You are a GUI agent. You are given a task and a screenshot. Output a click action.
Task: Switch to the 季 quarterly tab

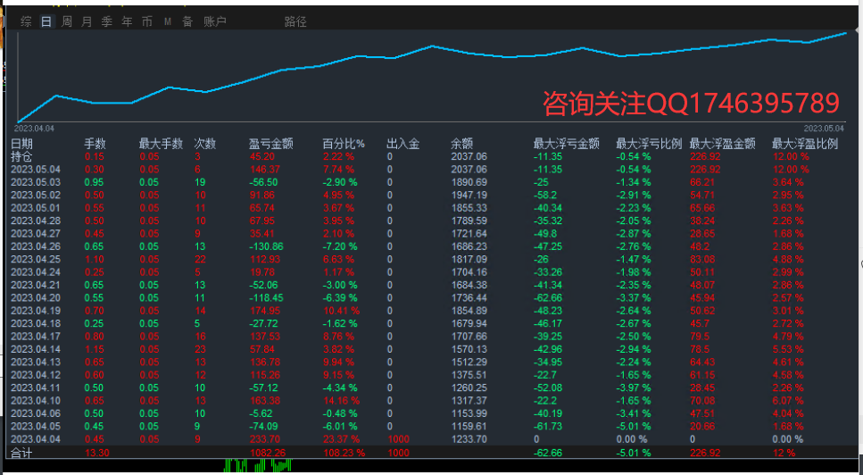point(107,21)
